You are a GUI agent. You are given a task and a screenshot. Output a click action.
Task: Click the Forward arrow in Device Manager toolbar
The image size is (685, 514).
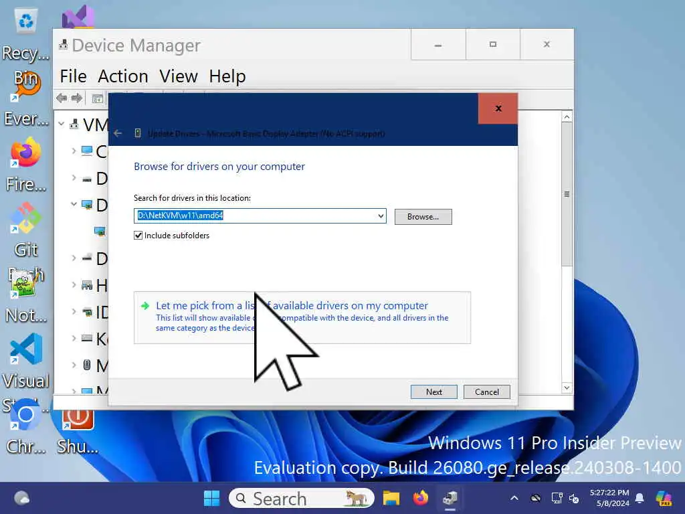coord(77,98)
